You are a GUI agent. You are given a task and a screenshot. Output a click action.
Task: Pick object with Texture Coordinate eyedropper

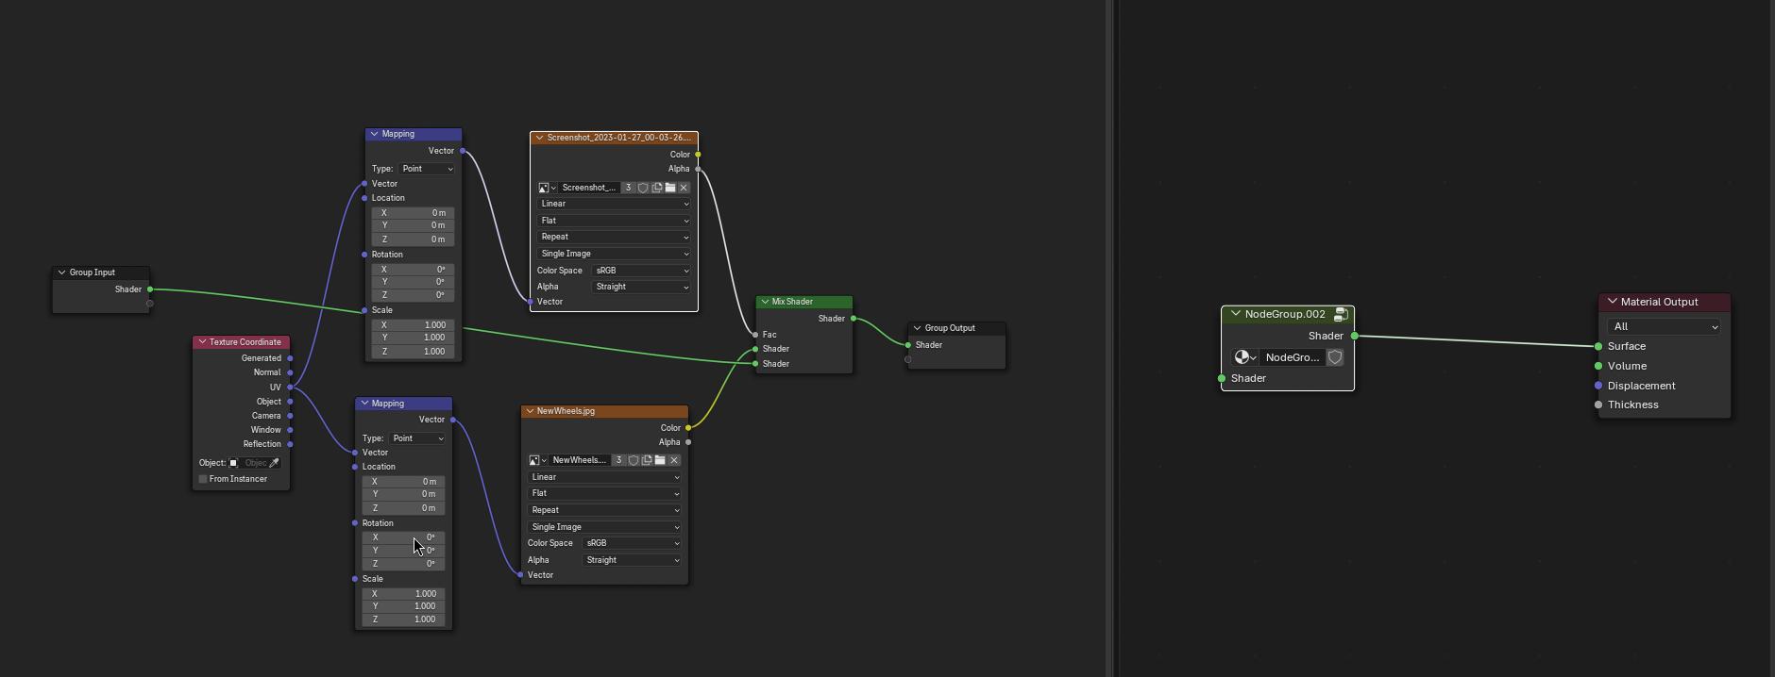point(275,463)
